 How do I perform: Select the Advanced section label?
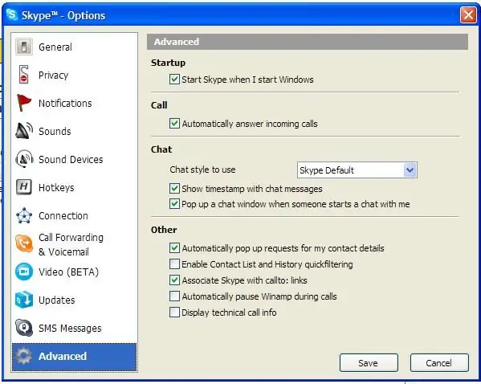pyautogui.click(x=63, y=356)
